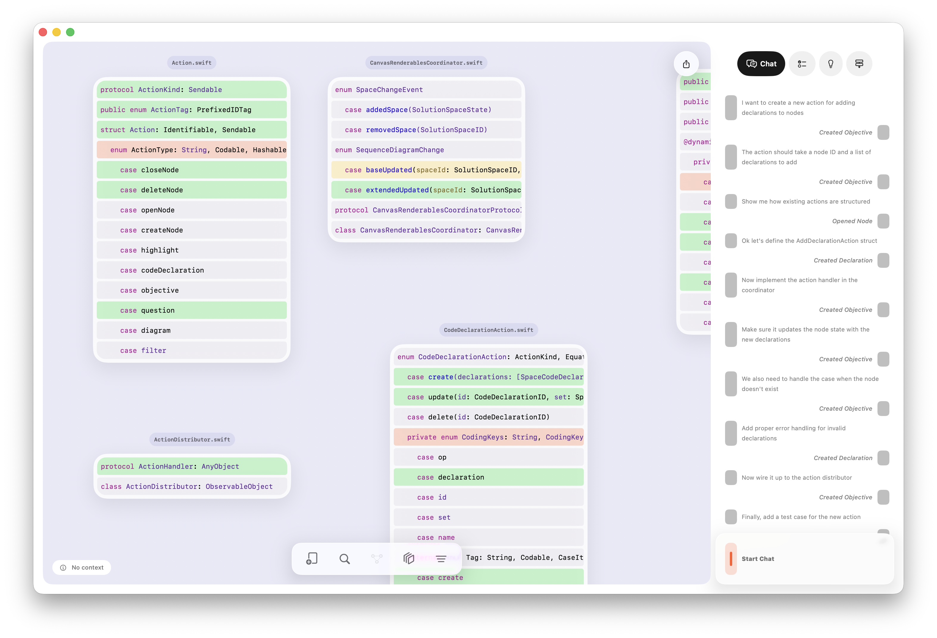Select the 'case question' row in Action.swift
Screen dimensions: 937x638
coord(191,310)
